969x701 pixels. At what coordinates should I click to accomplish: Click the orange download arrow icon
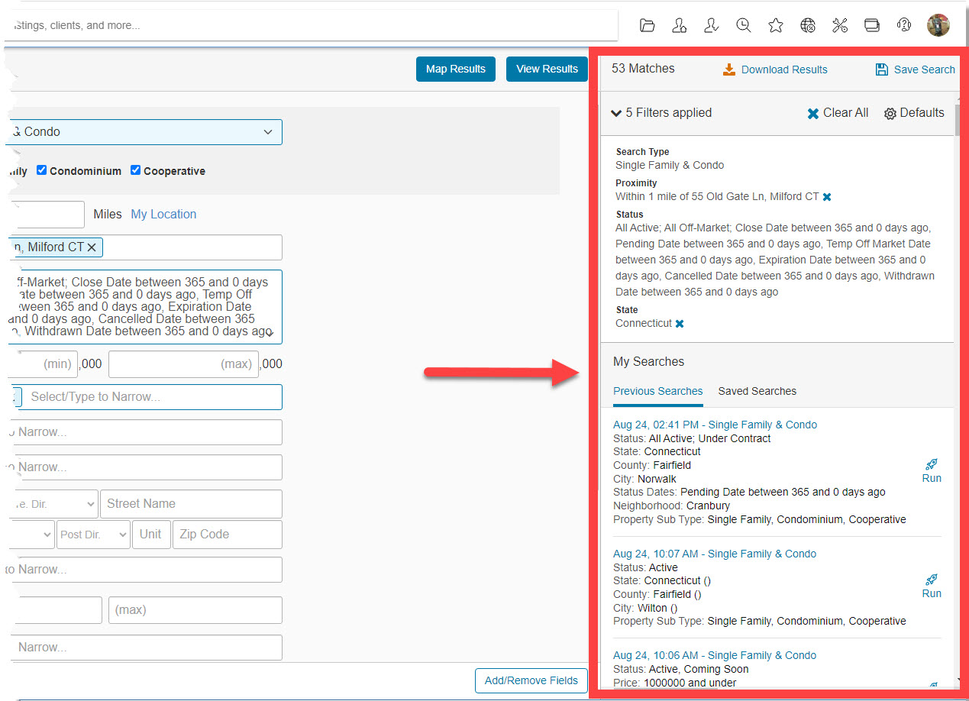click(729, 69)
